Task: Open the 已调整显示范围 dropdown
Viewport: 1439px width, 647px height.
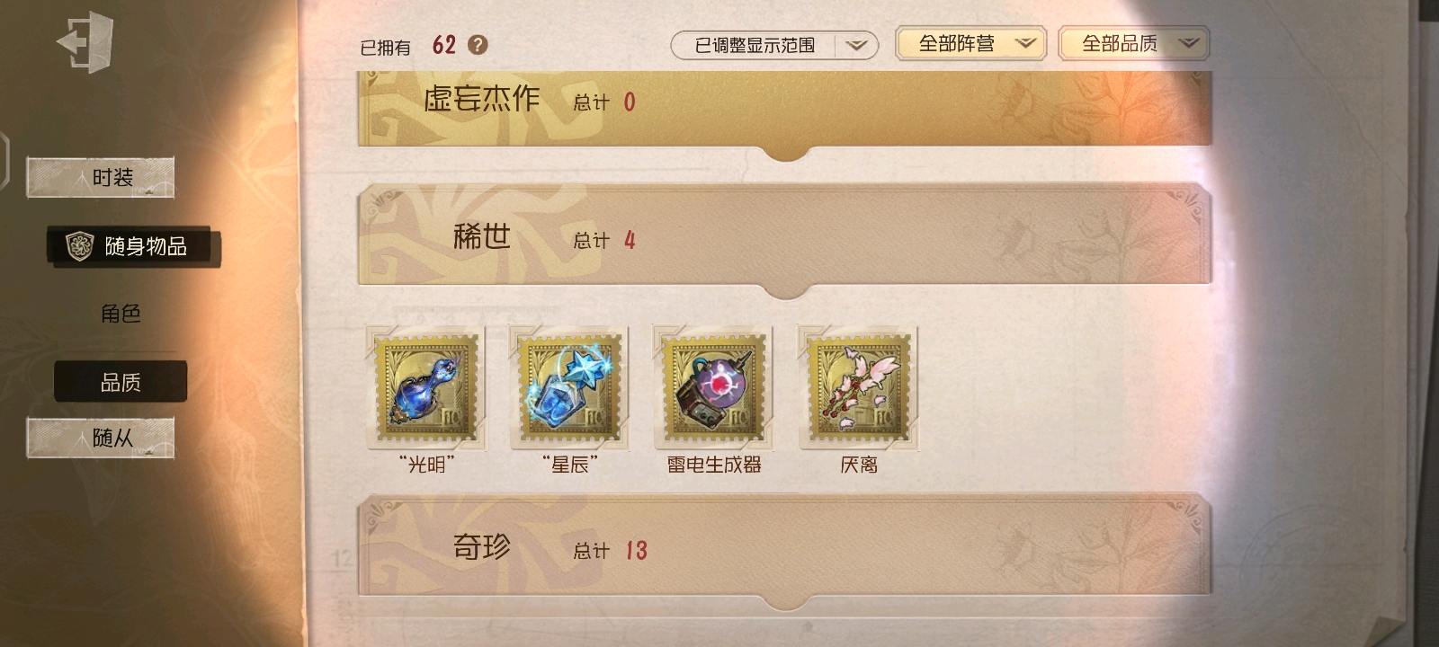Action: pyautogui.click(x=774, y=45)
